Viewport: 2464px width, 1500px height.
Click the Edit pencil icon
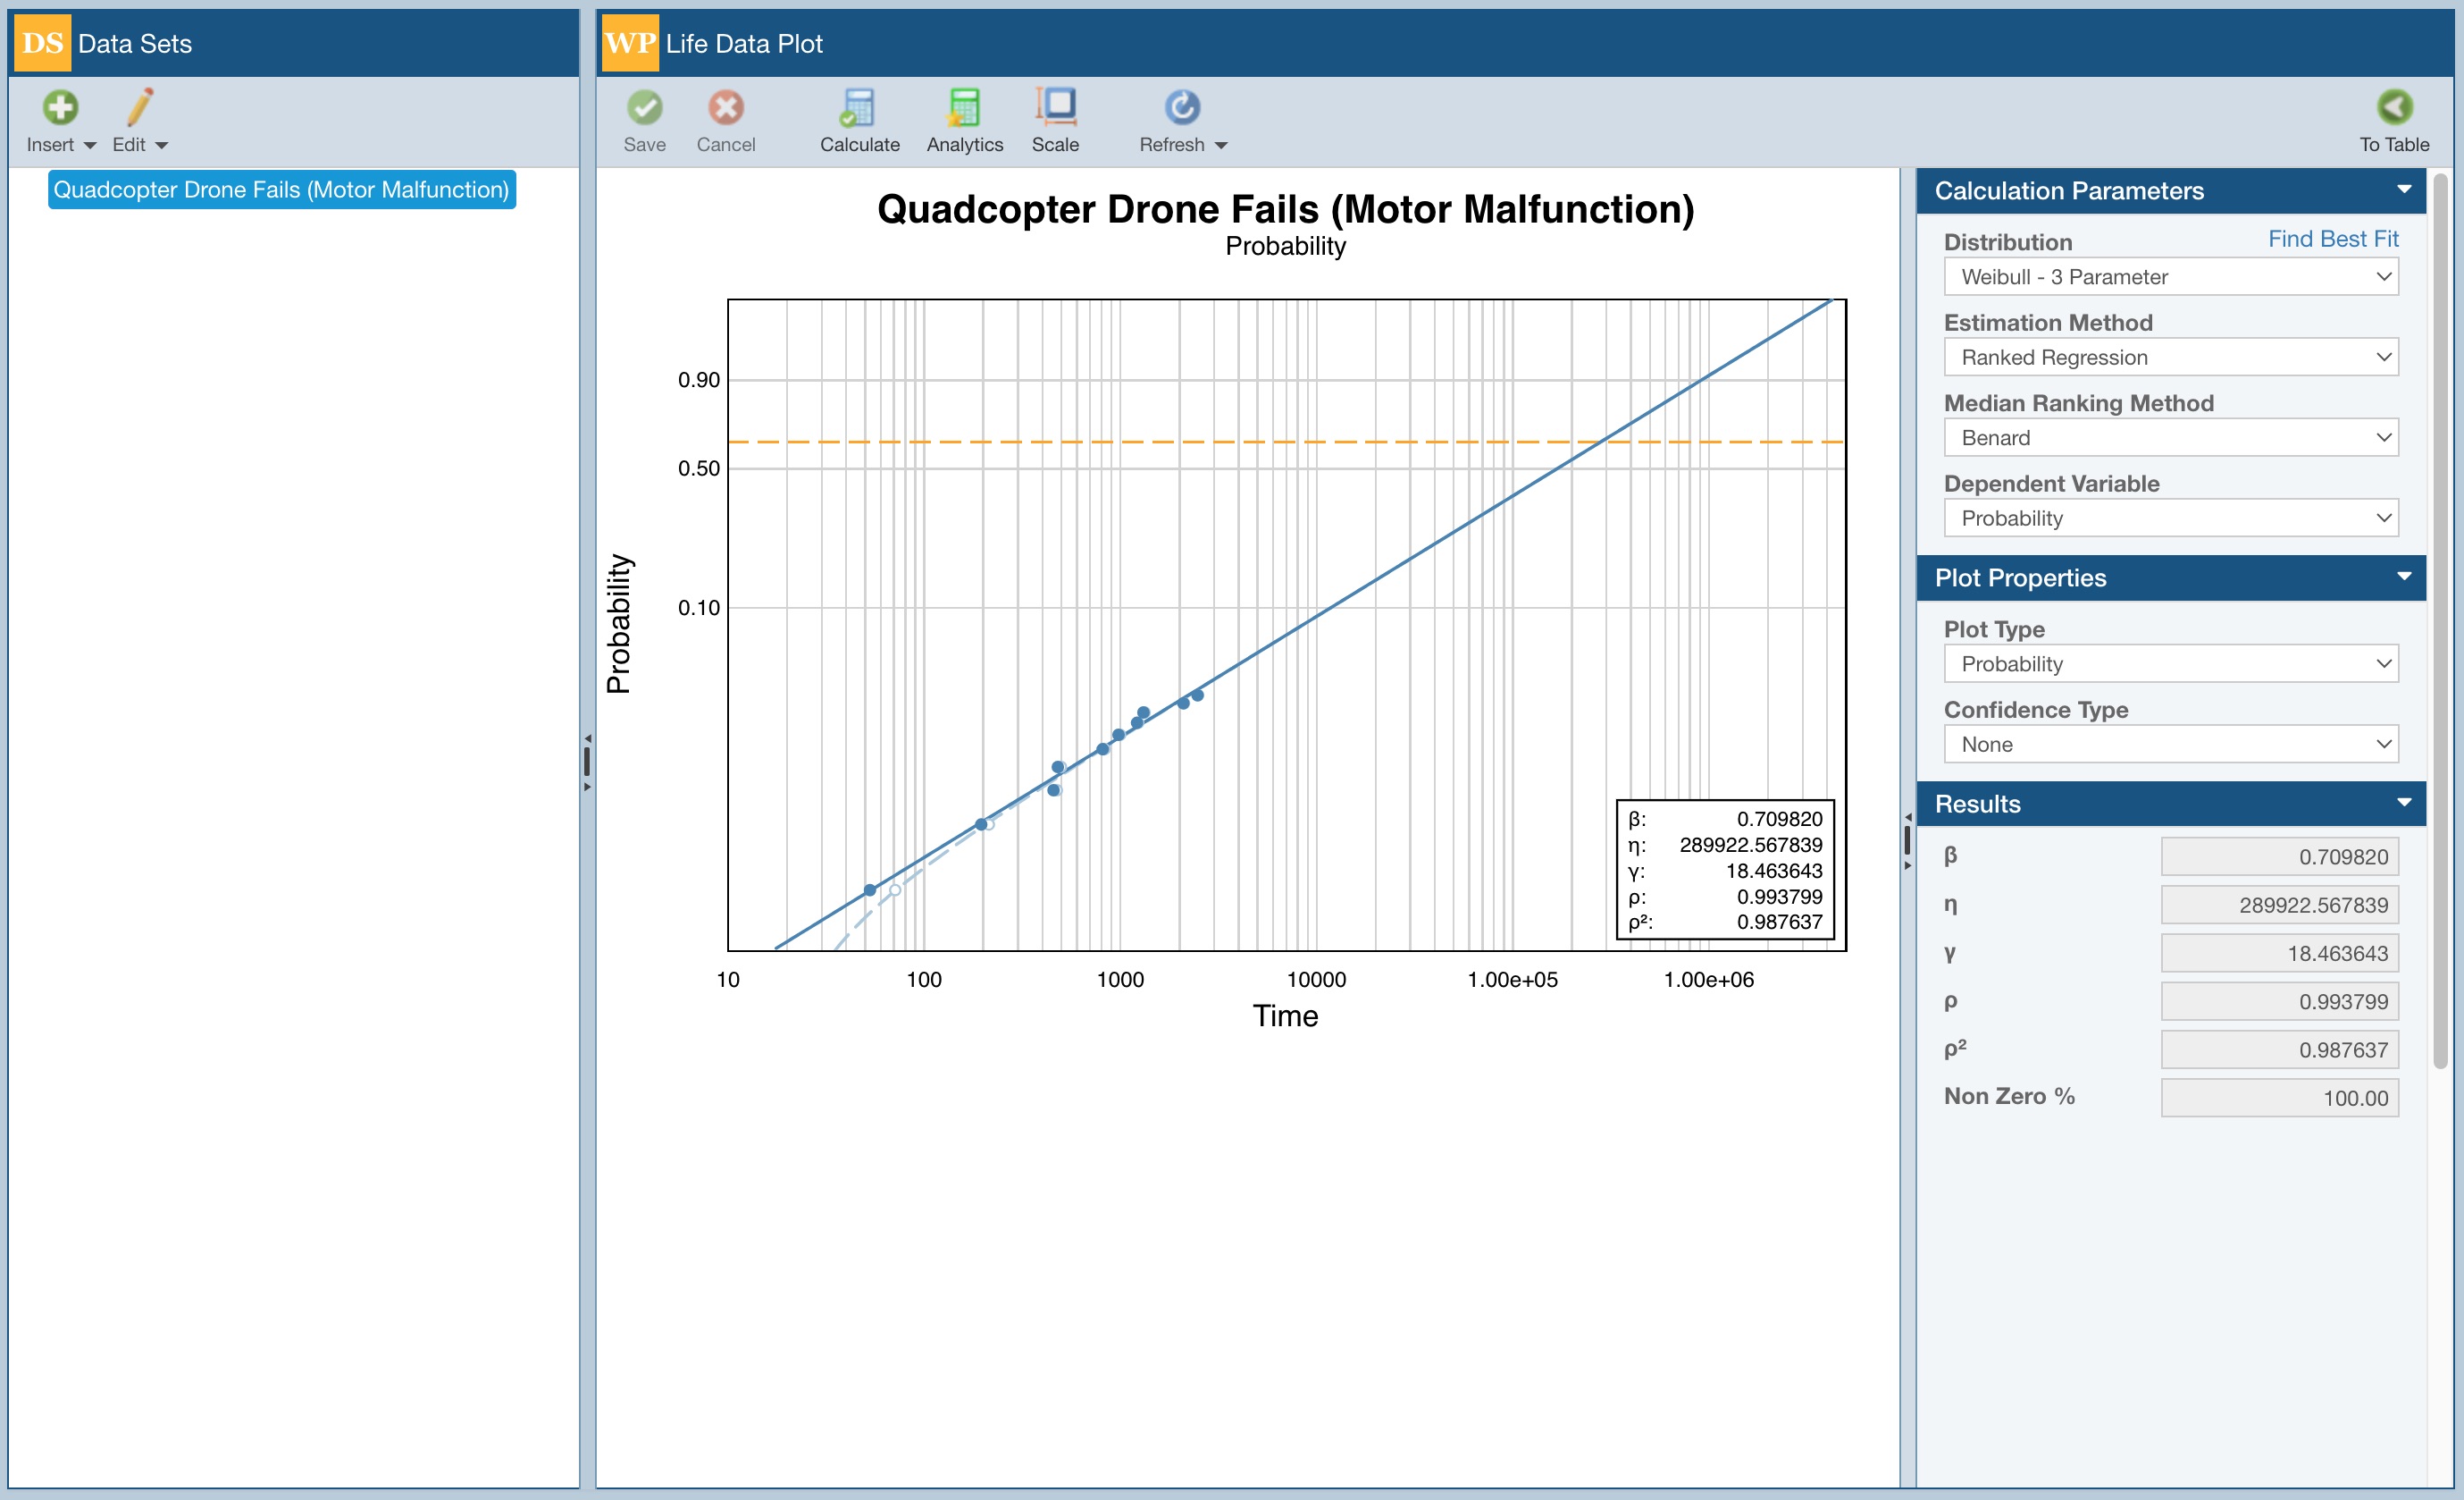(x=140, y=107)
